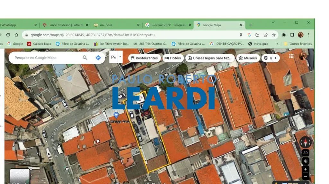Image resolution: width=329 pixels, height=184 pixels.
Task: Open the Chrome extensions puzzle icon
Action: point(284,35)
